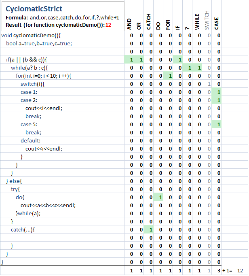Image resolution: width=249 pixels, height=276 pixels.
Task: Click the WHILE total in bottom row
Action: (x=197, y=271)
